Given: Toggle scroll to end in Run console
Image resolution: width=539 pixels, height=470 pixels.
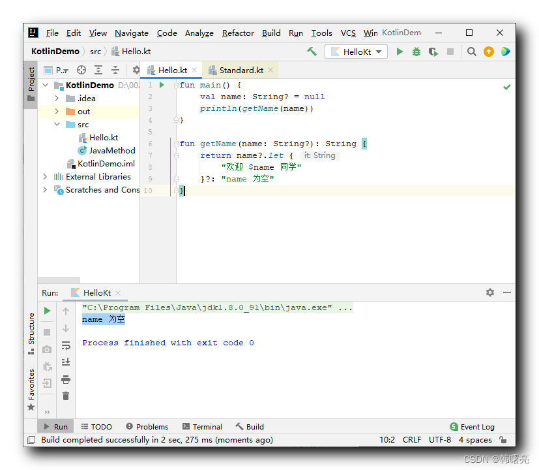Looking at the screenshot, I should 66,362.
